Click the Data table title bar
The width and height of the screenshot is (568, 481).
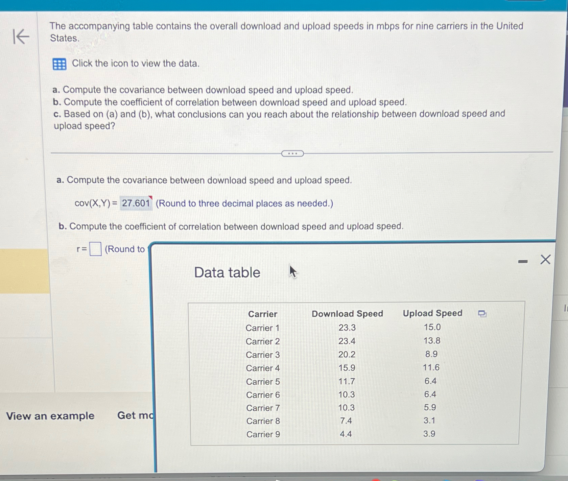227,272
